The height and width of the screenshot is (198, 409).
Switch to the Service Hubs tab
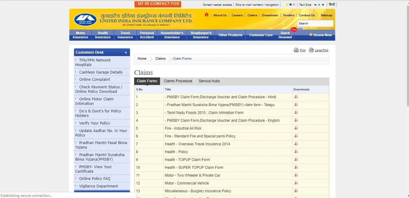coord(209,81)
